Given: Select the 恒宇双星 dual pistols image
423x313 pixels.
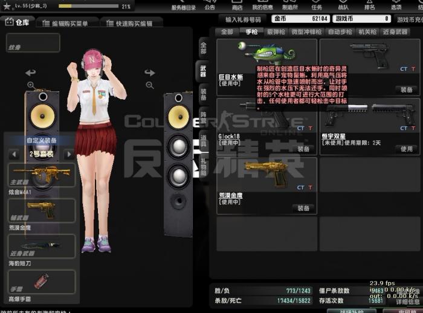Looking at the screenshot, I should click(370, 115).
